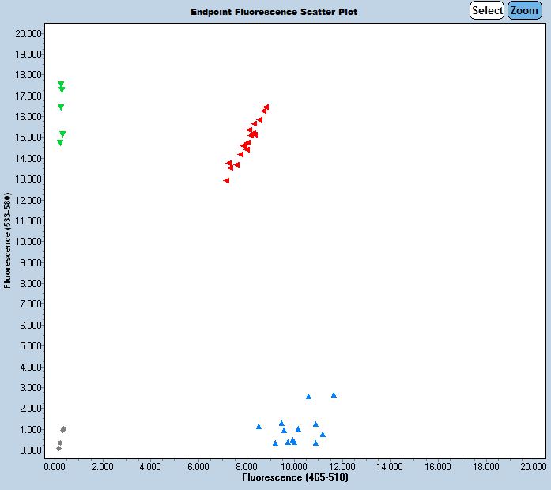Viewport: 551px width, 490px height.
Task: Click the 10.000 tick on the x-axis
Action: coord(294,467)
